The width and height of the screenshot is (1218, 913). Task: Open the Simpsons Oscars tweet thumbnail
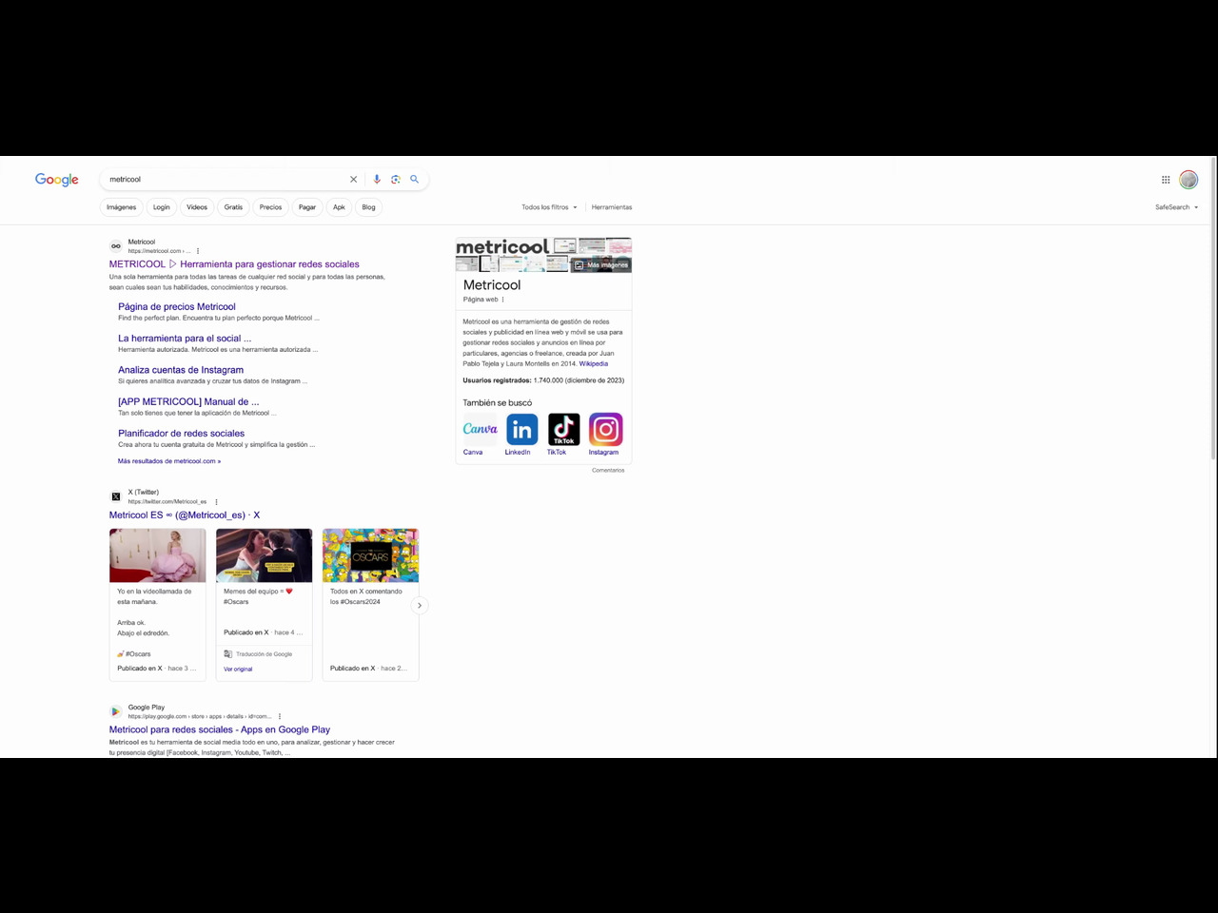pos(371,555)
